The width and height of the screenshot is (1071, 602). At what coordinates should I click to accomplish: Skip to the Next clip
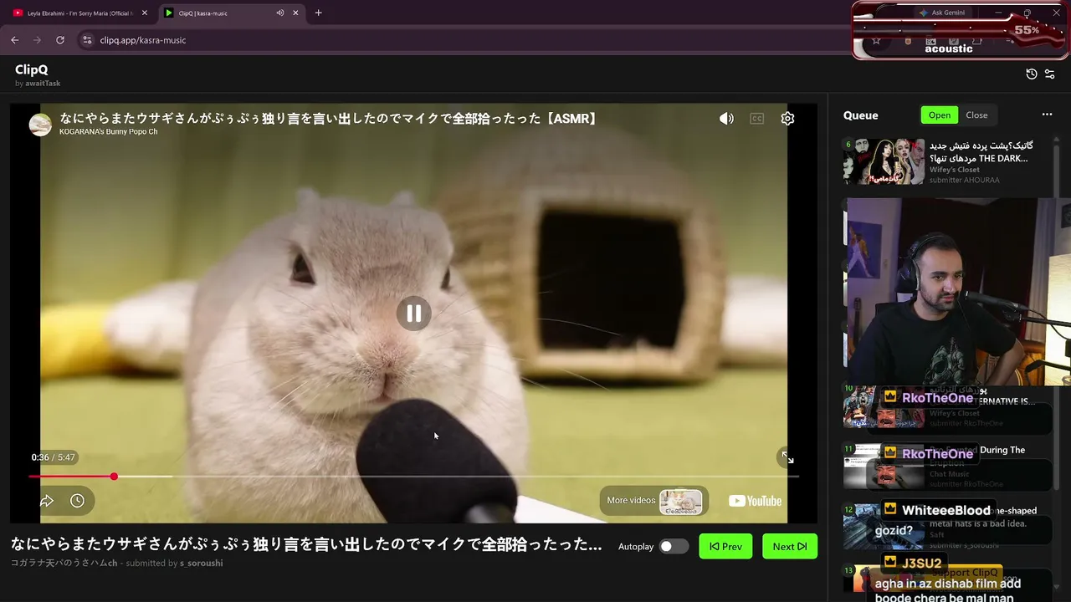pos(790,547)
